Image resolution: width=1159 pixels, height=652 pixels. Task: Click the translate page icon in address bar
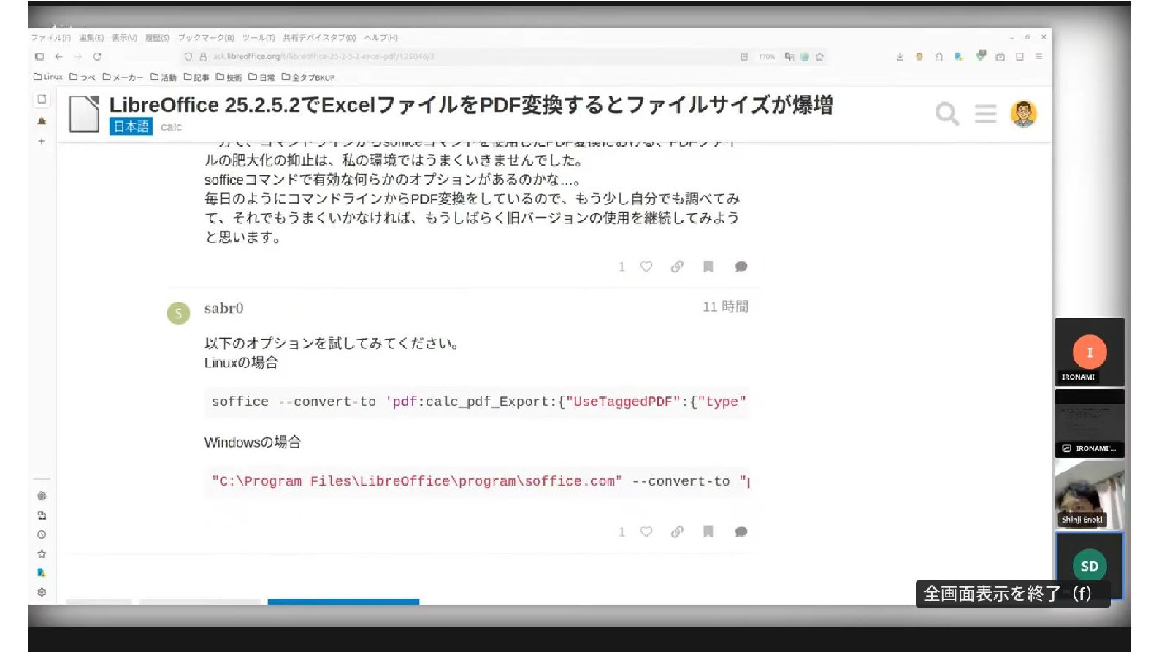click(789, 56)
